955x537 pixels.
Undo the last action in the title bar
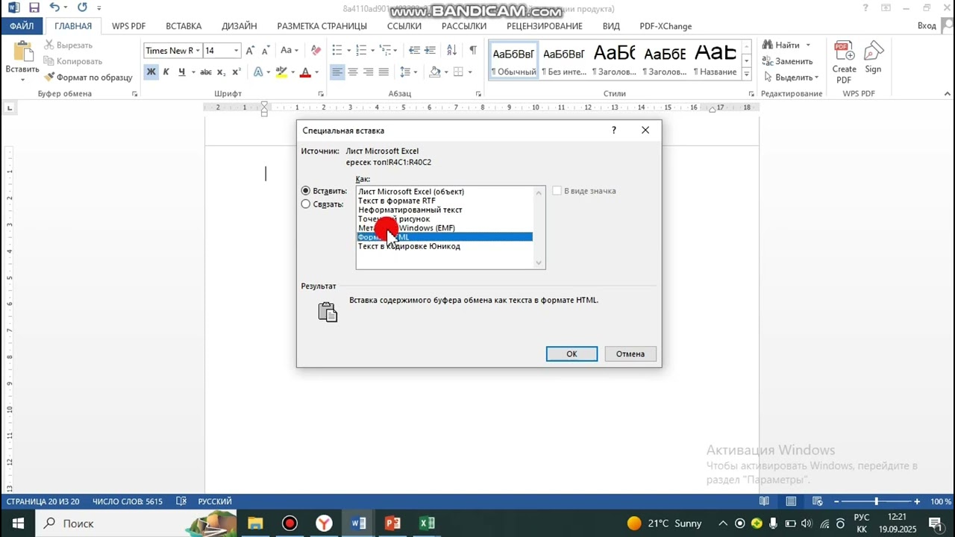54,7
